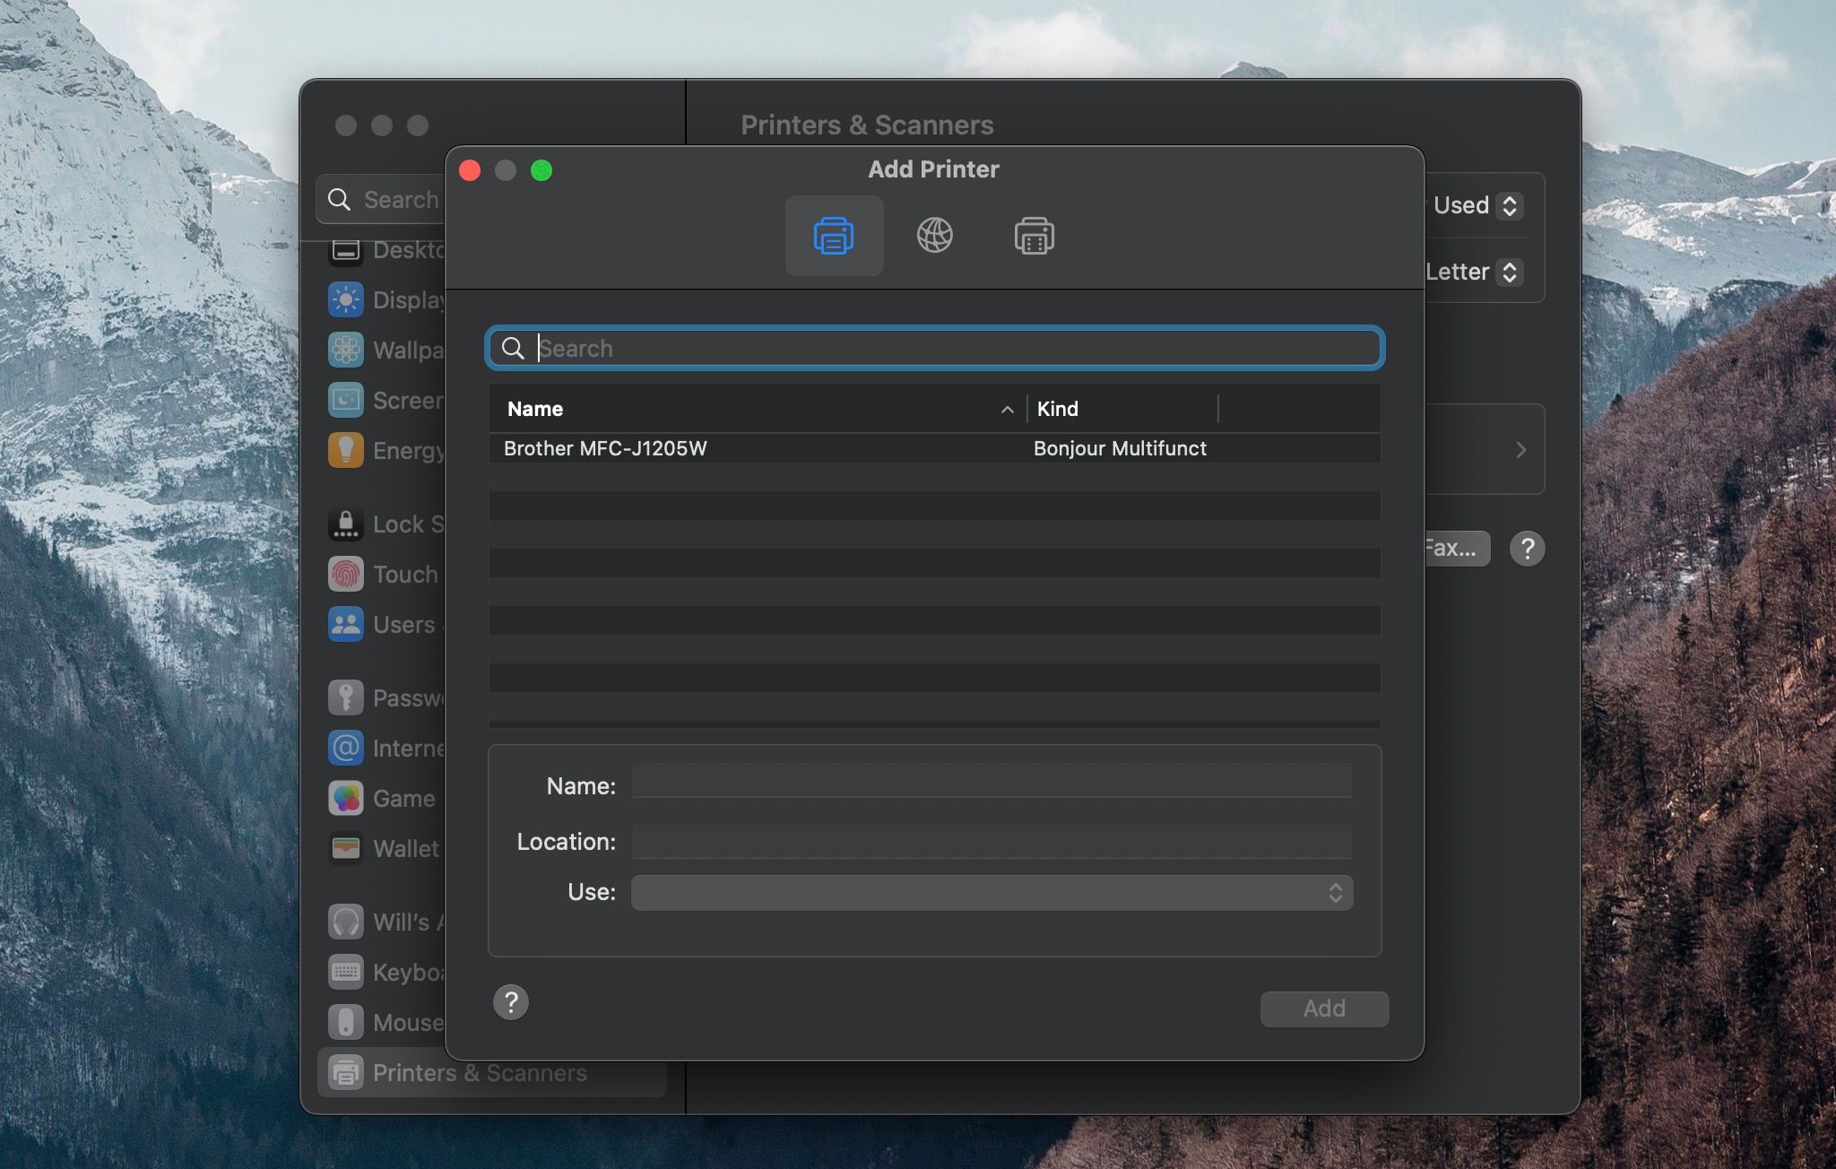Click the Printers & Scanners help button
1836x1169 pixels.
click(1527, 549)
